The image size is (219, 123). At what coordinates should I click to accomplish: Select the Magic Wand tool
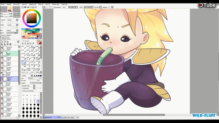[x=28, y=41]
